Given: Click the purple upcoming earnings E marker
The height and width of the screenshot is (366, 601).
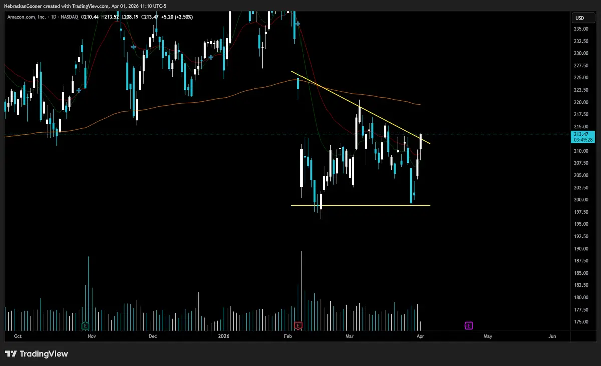Looking at the screenshot, I should (469, 326).
